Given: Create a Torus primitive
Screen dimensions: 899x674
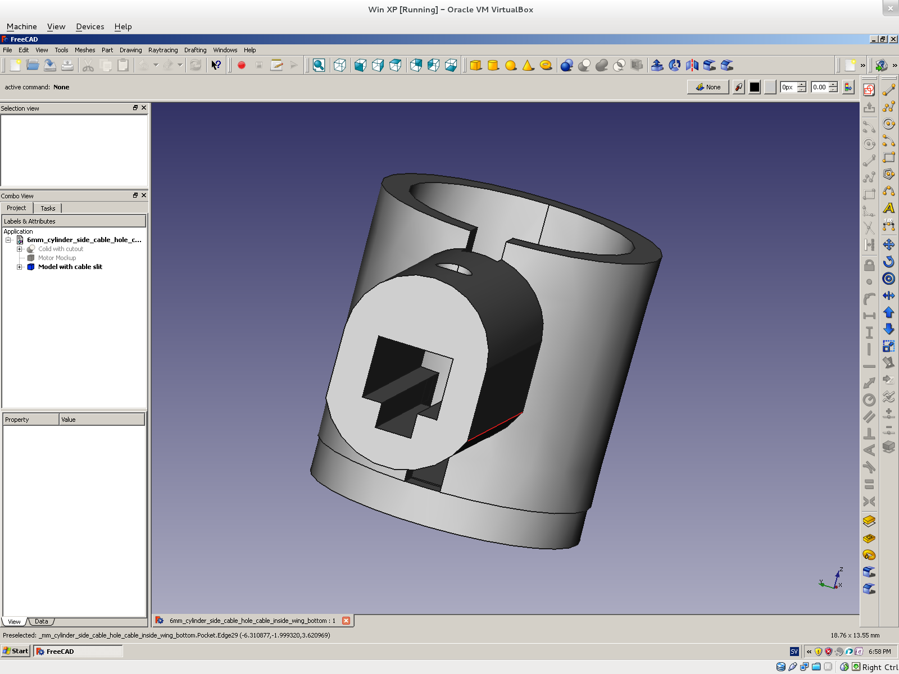Looking at the screenshot, I should coord(546,65).
